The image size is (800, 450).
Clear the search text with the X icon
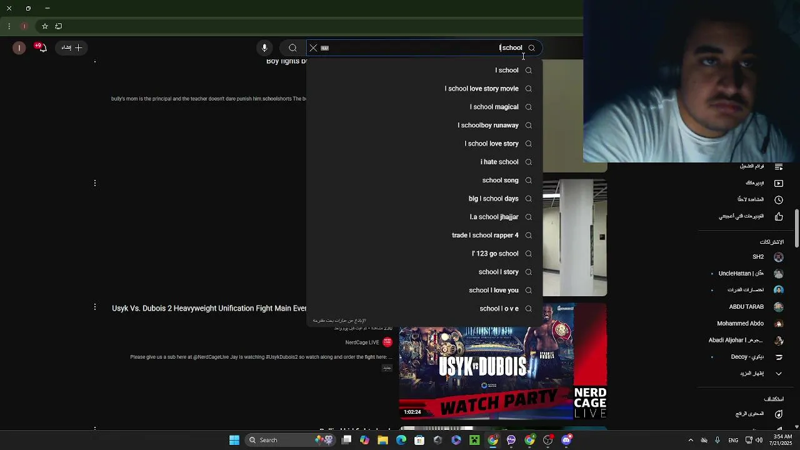coord(313,47)
